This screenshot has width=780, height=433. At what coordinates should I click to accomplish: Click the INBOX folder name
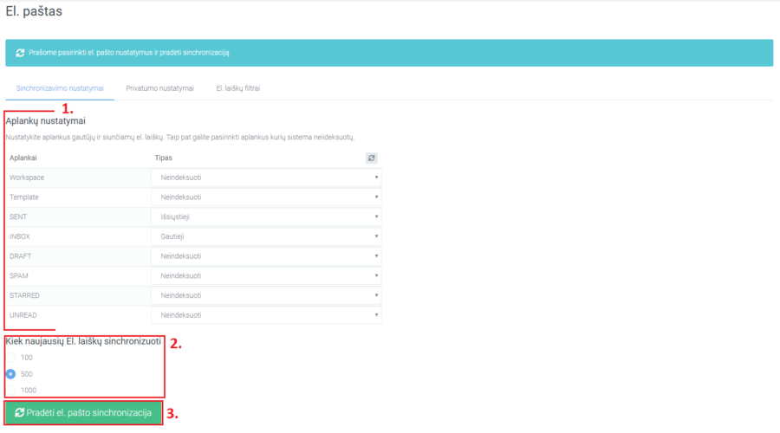coord(19,236)
